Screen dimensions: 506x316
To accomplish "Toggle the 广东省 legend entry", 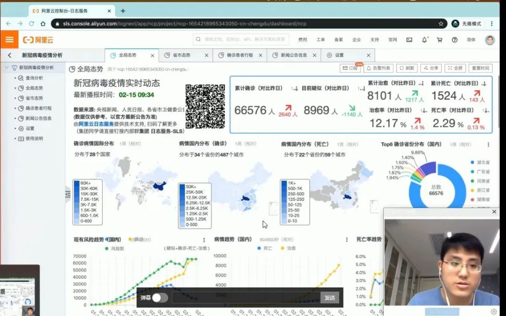I will click(x=480, y=172).
